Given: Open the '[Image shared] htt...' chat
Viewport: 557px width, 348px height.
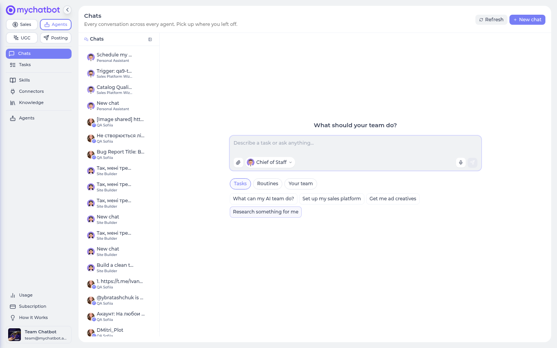Looking at the screenshot, I should point(119,122).
